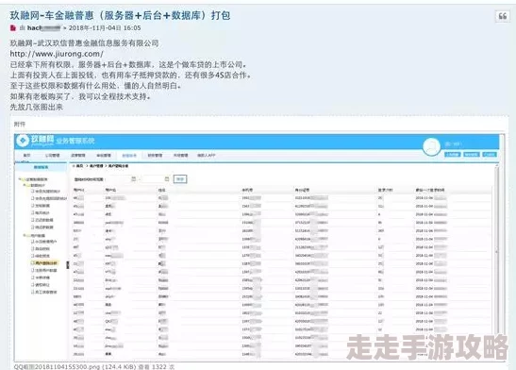Open the post title 玖融网-车金融普惠 打包
This screenshot has height=370, width=516.
click(x=120, y=15)
